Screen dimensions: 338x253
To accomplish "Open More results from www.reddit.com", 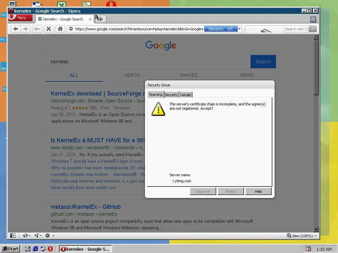I will (84, 187).
